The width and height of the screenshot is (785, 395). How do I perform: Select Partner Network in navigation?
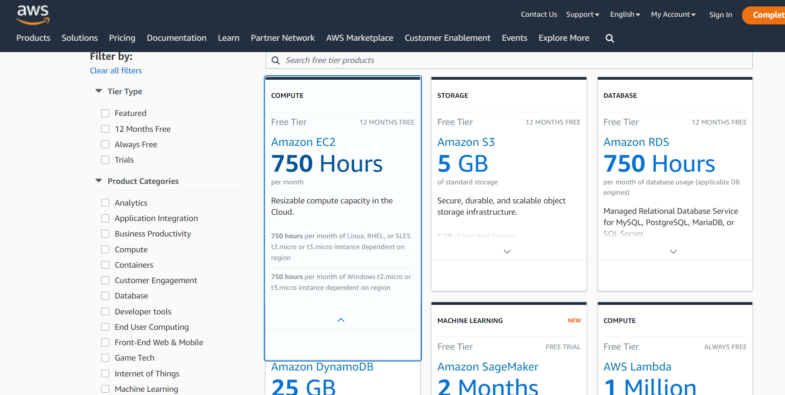[x=283, y=38]
